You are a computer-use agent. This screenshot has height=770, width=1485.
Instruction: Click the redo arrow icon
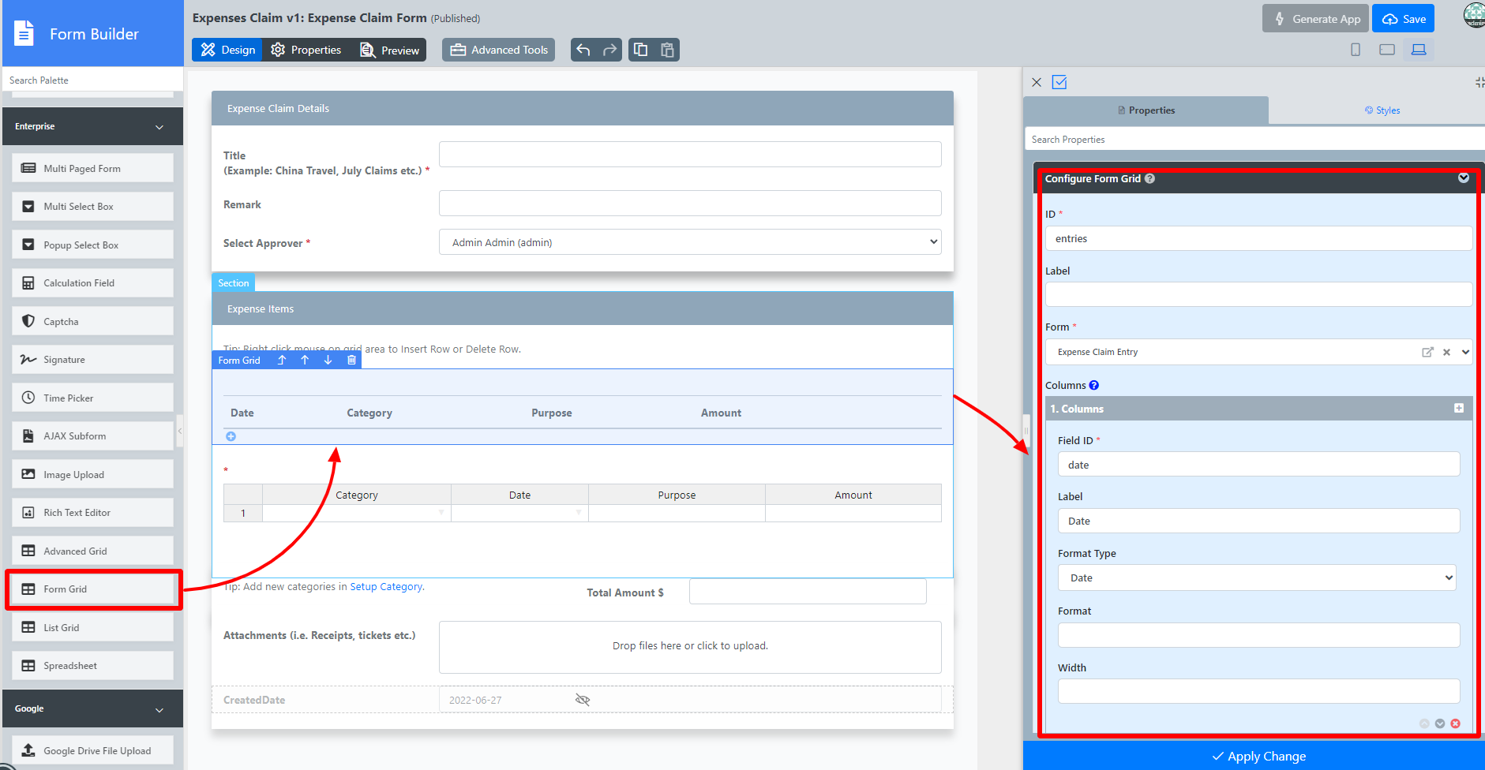[x=609, y=50]
